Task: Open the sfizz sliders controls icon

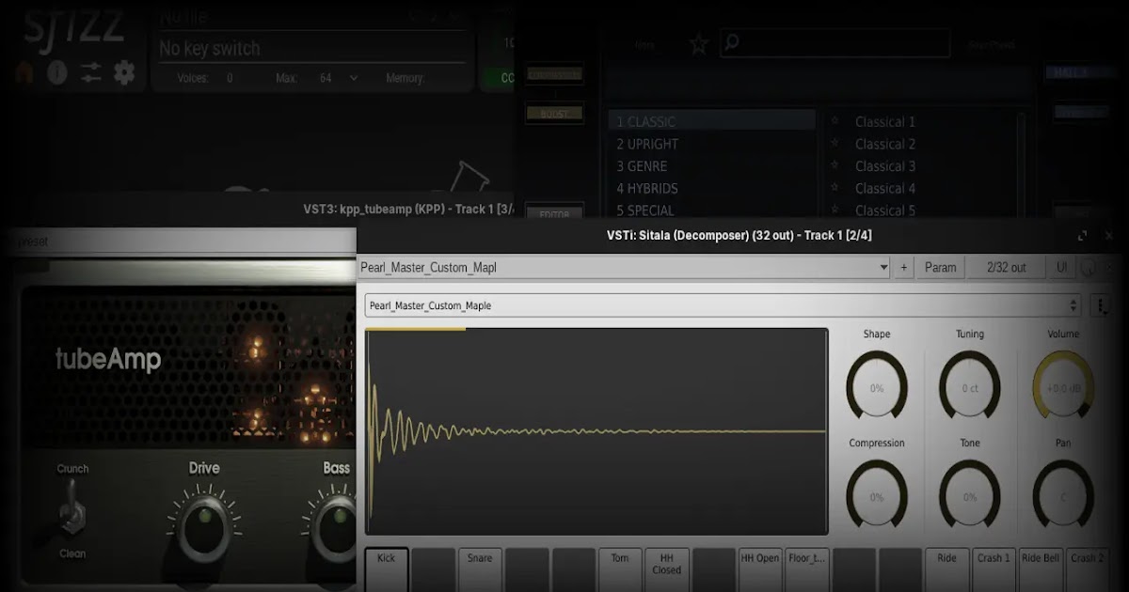Action: pos(90,72)
